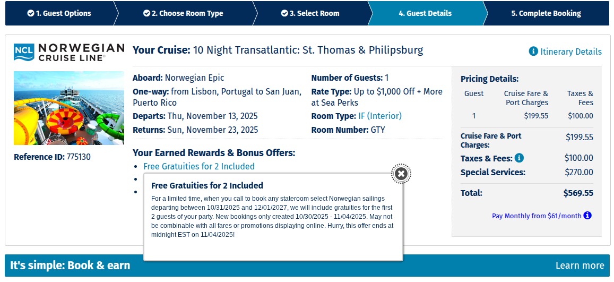Image resolution: width=614 pixels, height=282 pixels.
Task: Click the It's simple: Book & earn heading
Action: tap(70, 266)
